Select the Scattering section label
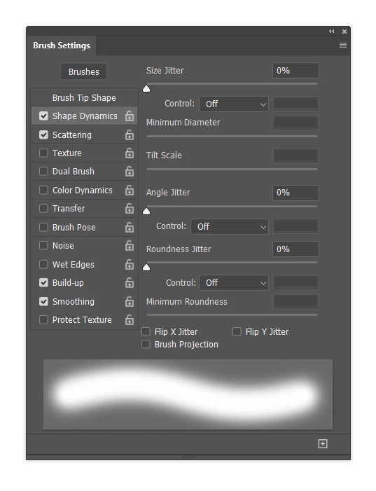 pyautogui.click(x=72, y=135)
